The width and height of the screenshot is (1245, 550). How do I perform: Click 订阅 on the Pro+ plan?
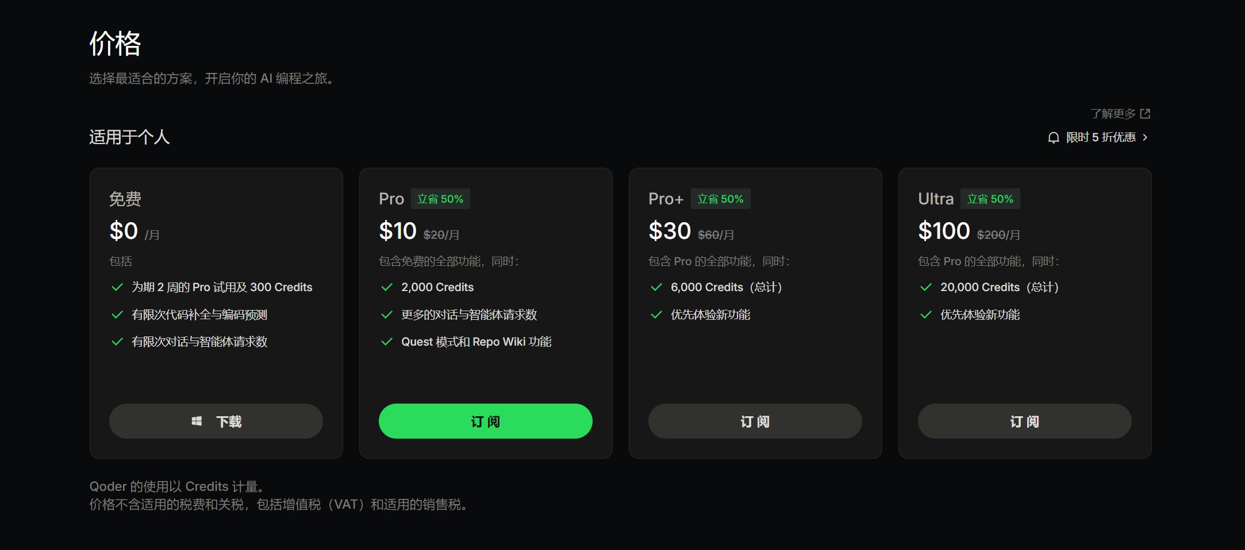(755, 421)
